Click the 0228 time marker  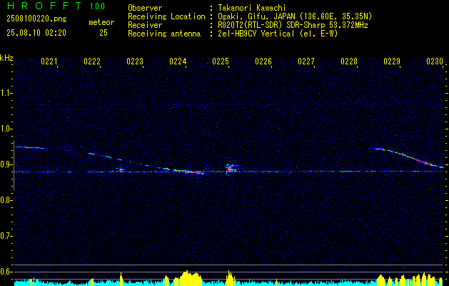(349, 61)
